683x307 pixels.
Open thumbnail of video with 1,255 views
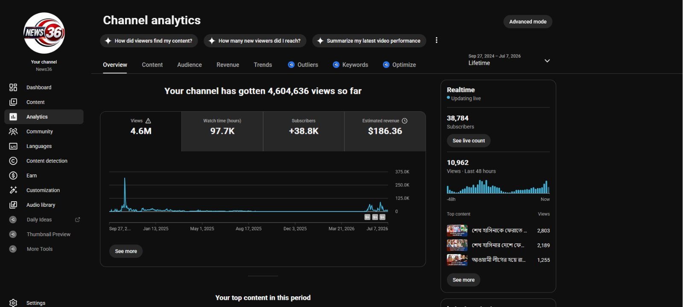(x=457, y=260)
